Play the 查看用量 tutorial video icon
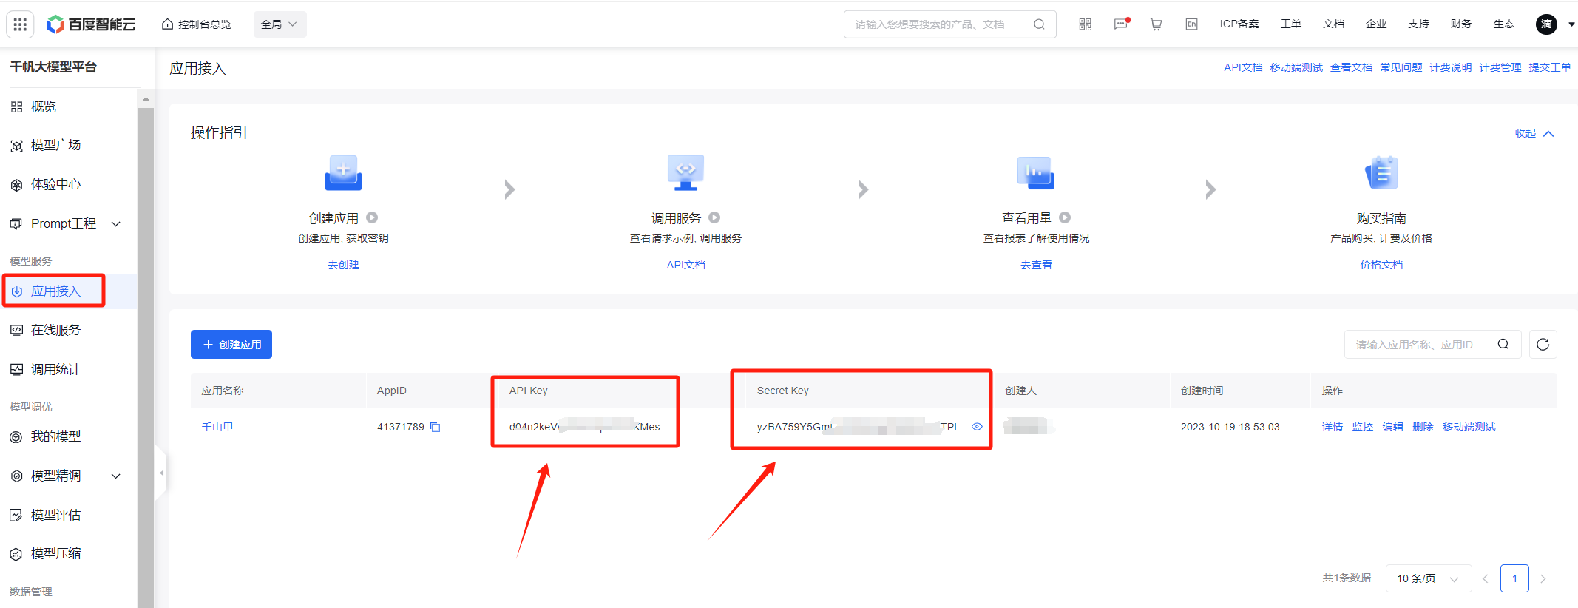The image size is (1578, 608). click(x=1065, y=217)
